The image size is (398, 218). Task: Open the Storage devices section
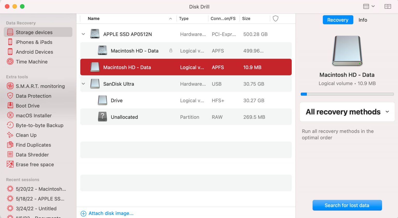point(34,32)
